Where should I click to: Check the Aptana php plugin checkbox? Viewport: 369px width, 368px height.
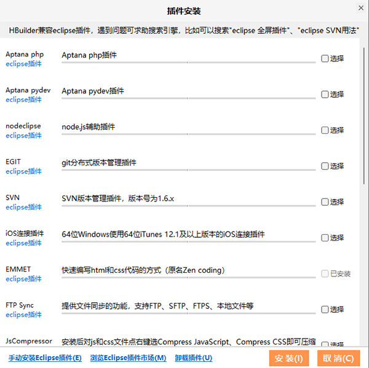(x=324, y=59)
